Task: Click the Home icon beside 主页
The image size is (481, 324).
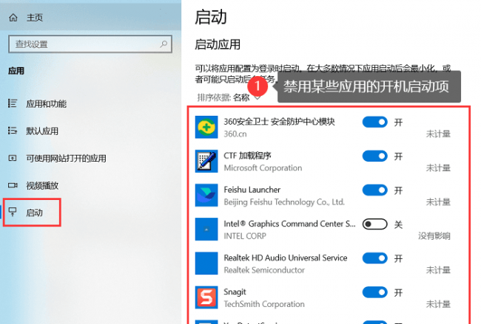Action: 13,18
